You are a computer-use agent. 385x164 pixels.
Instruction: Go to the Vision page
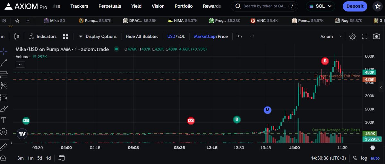(158, 6)
